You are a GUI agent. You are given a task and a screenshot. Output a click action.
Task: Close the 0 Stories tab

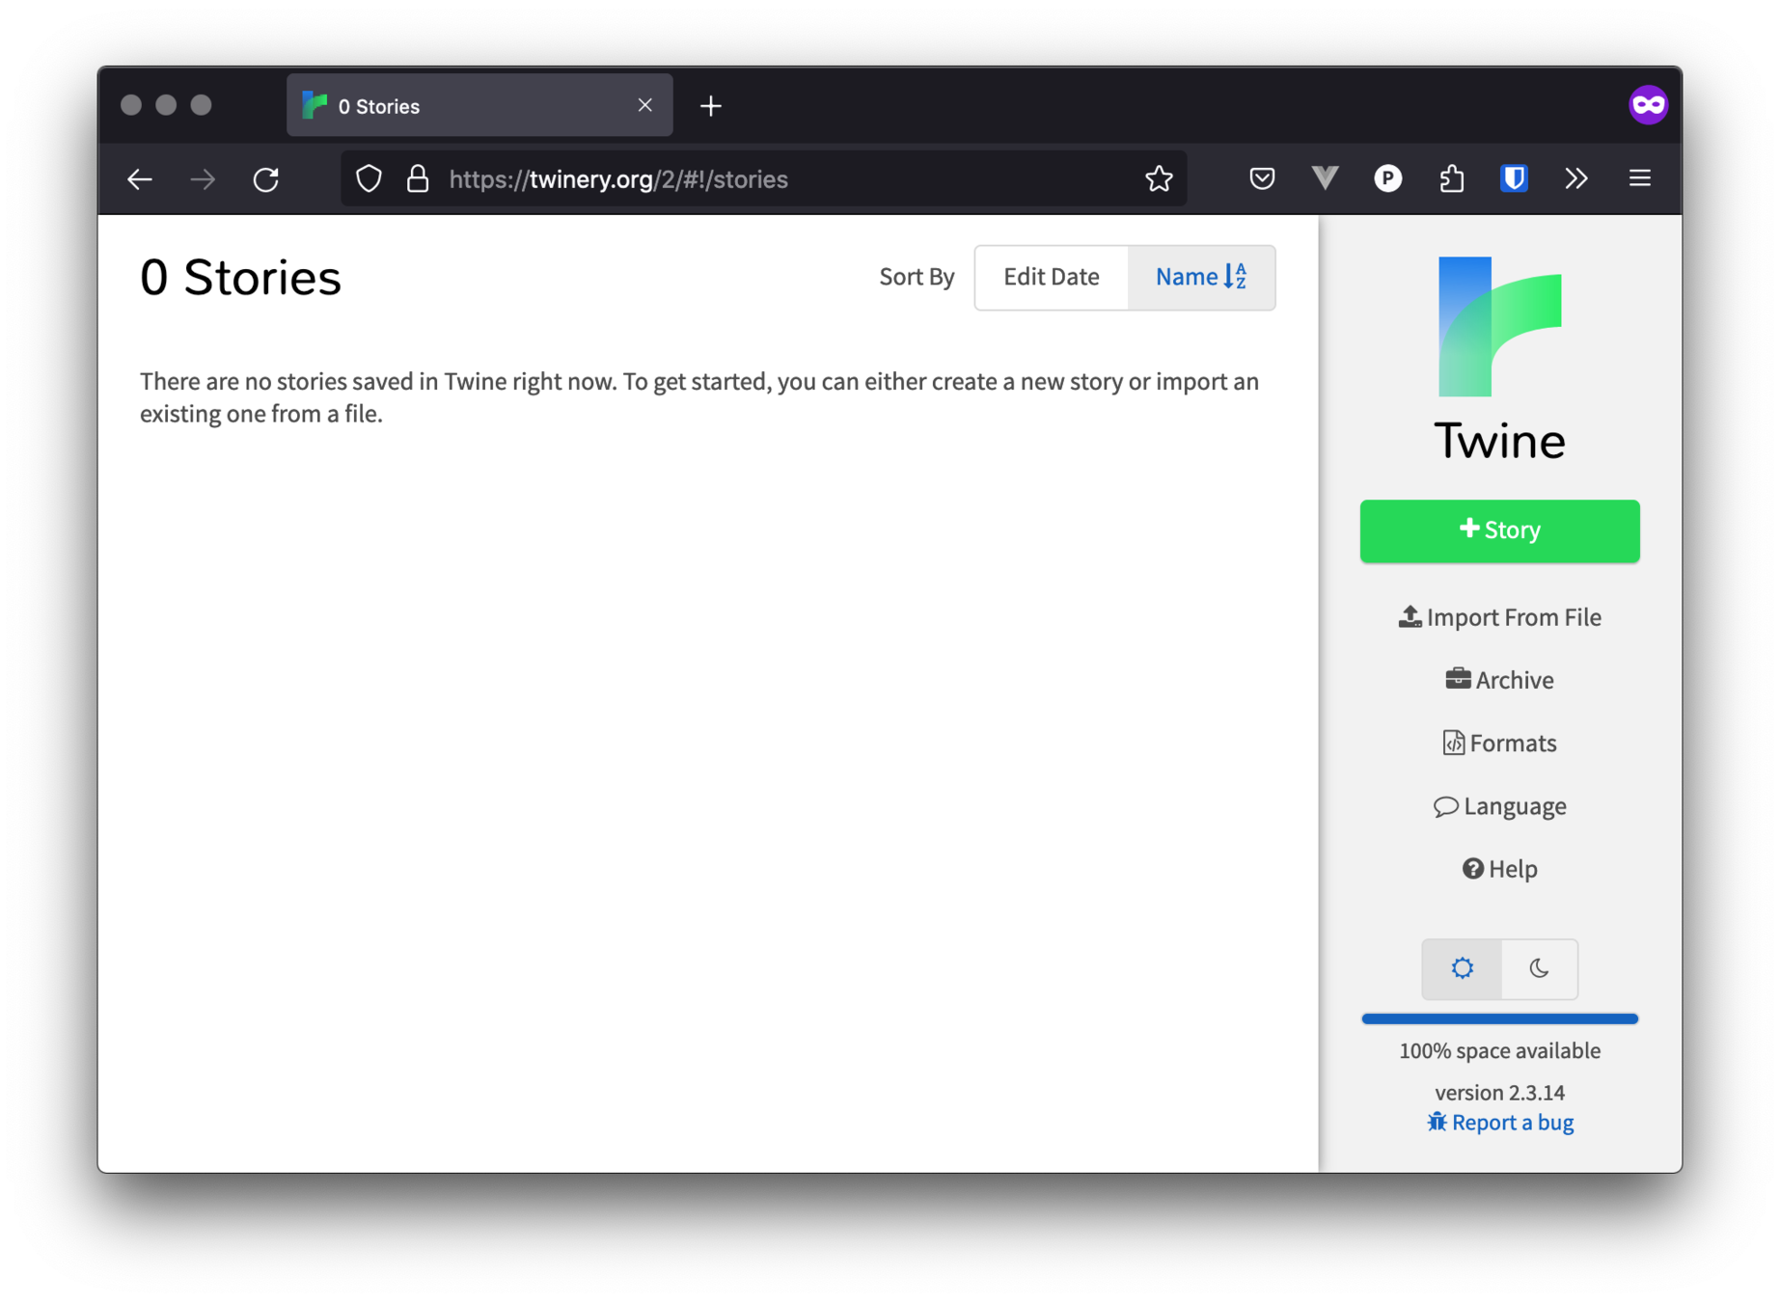click(x=645, y=105)
